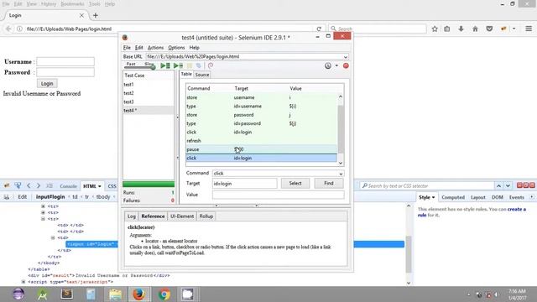Select the pause command row
Viewport: 537px width, 302px height.
(262, 149)
